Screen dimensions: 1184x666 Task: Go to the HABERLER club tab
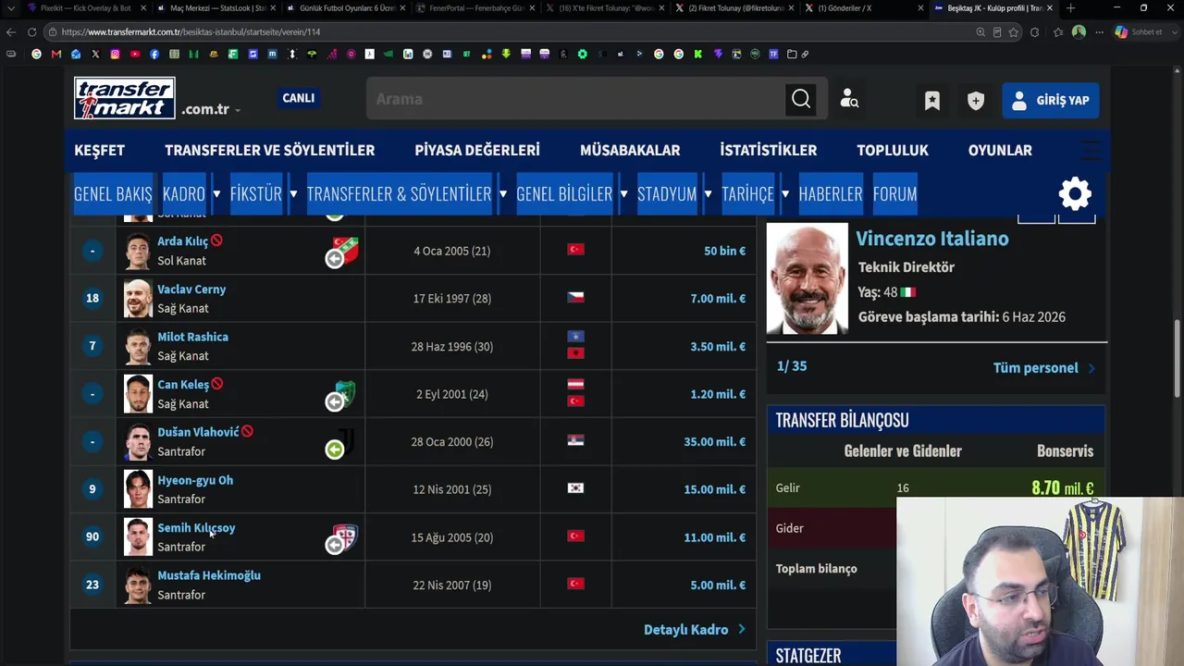[x=831, y=194]
